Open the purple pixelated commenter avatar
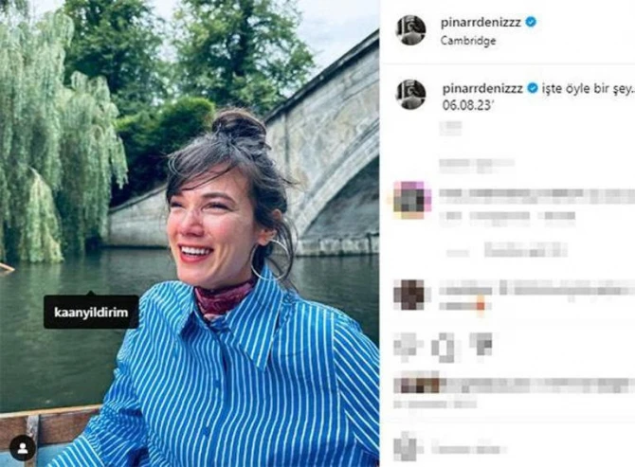Viewport: 635px width, 467px height. coord(412,200)
